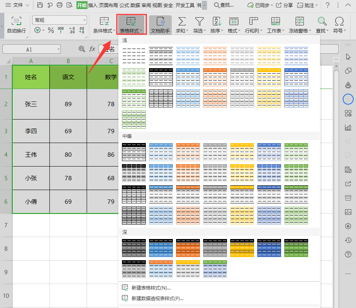Toggle 自动换行 wrap text

click(16, 25)
